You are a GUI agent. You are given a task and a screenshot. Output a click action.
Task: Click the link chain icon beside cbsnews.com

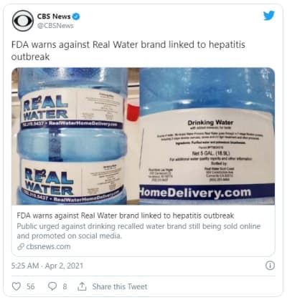(21, 246)
